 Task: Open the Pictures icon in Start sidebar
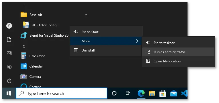click(9, 53)
